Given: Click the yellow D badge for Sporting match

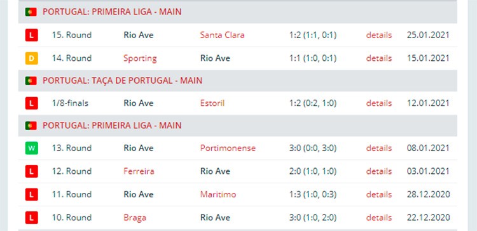Looking at the screenshot, I should point(31,58).
